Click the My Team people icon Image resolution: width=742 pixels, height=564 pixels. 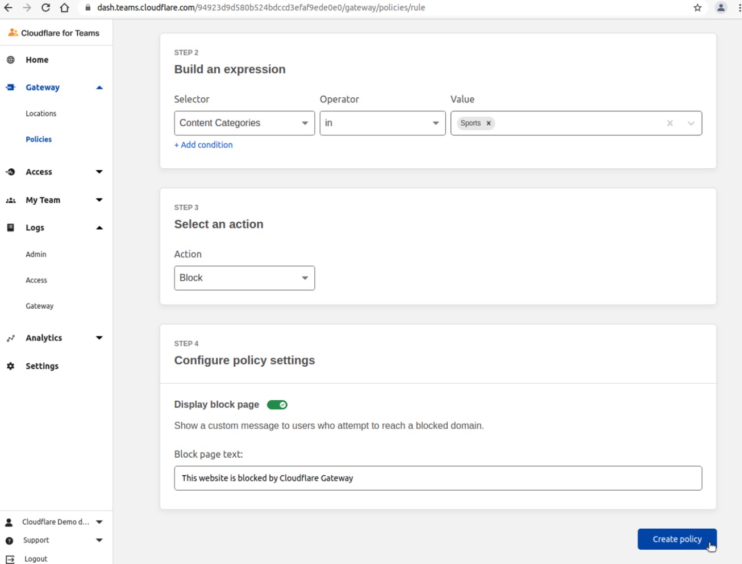[x=10, y=200]
